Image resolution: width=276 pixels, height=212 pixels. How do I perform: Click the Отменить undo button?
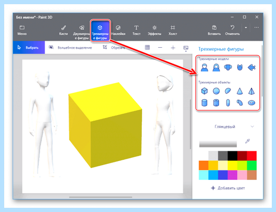(232, 30)
